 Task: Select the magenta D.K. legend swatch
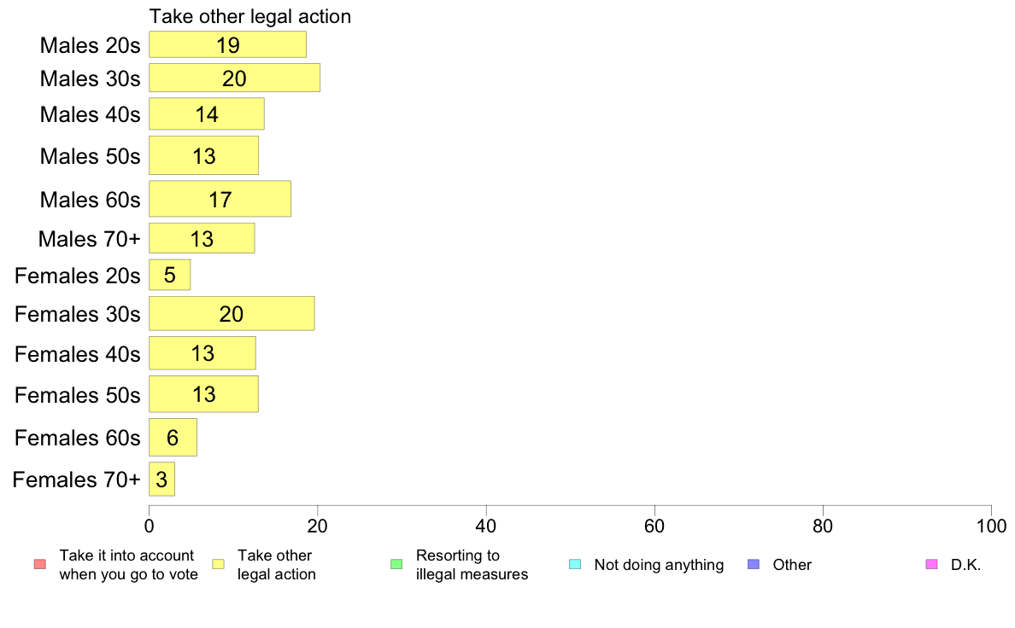tap(931, 564)
